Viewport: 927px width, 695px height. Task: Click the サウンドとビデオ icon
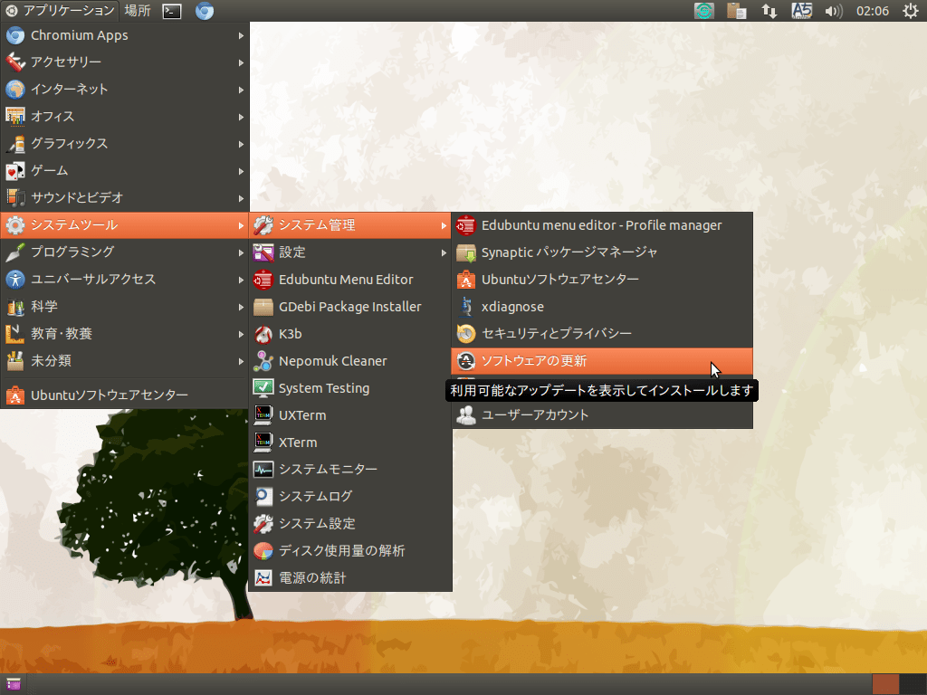tap(14, 197)
